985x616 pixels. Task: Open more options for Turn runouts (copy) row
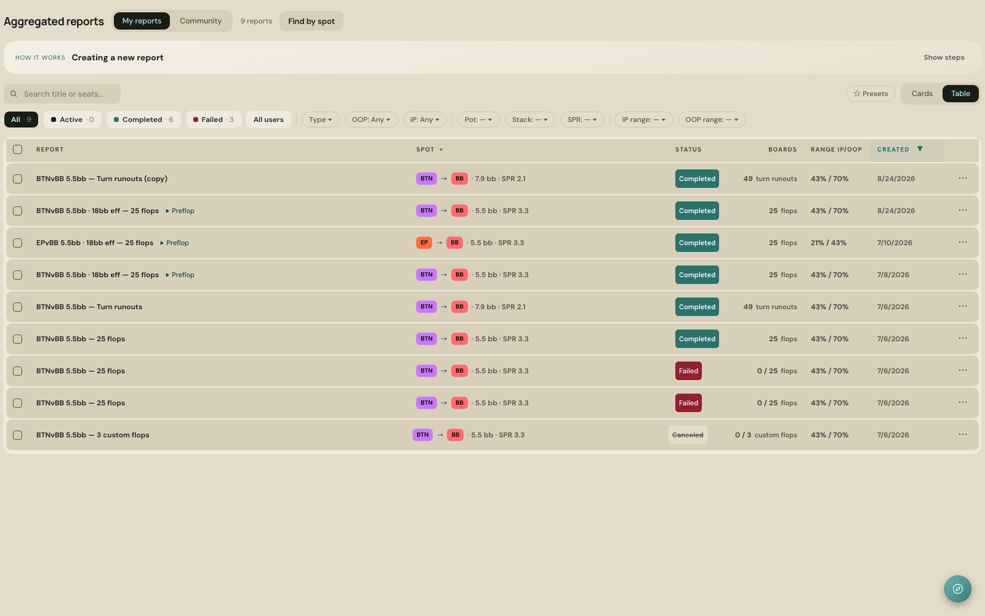click(963, 179)
